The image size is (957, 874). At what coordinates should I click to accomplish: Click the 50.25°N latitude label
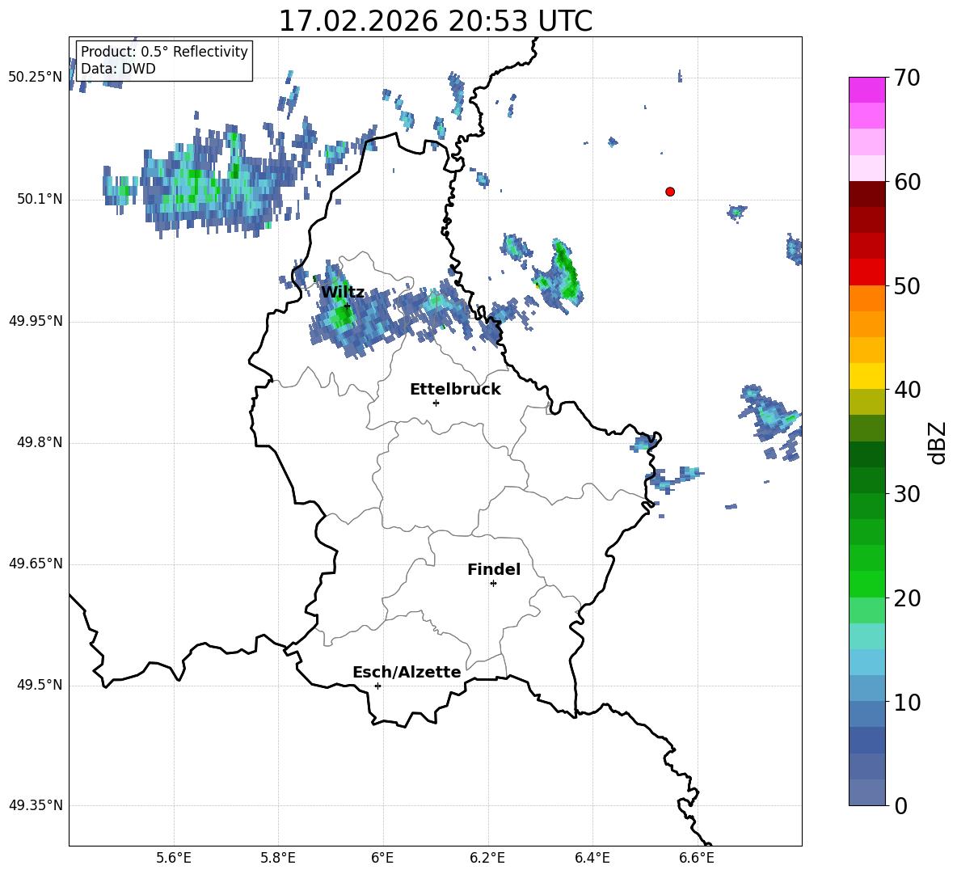click(x=36, y=78)
